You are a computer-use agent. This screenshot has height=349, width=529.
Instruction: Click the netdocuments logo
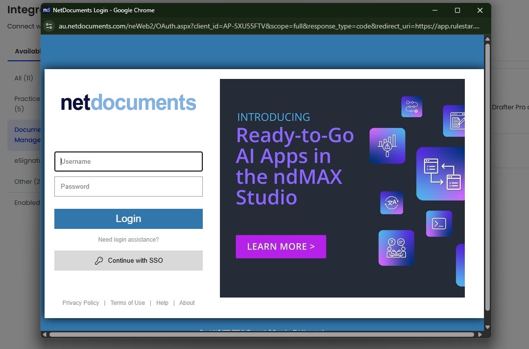[x=128, y=102]
